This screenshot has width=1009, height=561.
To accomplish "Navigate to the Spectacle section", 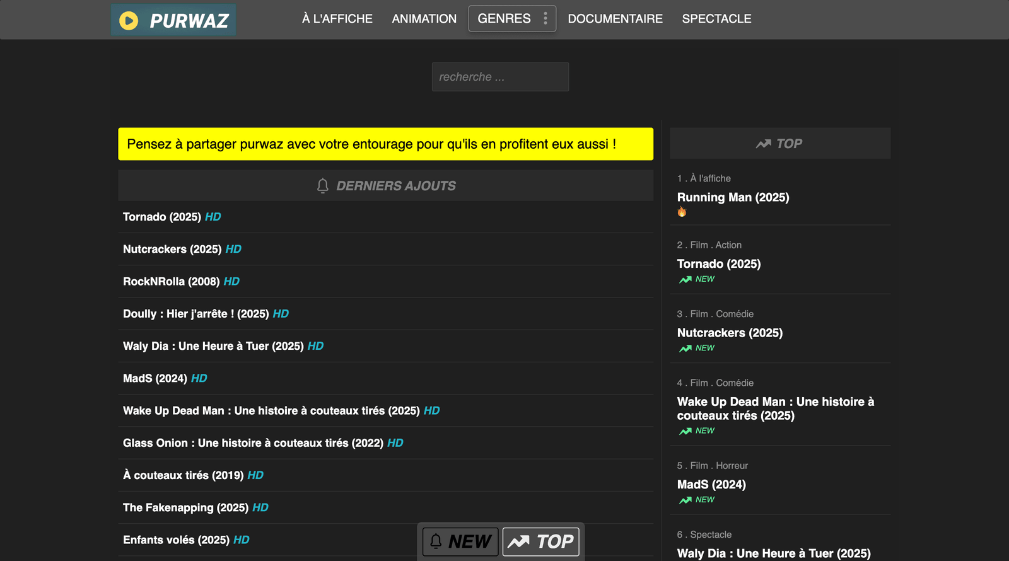I will pos(716,19).
